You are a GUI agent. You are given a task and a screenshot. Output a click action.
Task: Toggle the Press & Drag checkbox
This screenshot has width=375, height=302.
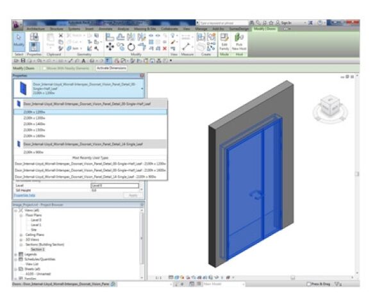tap(308, 284)
